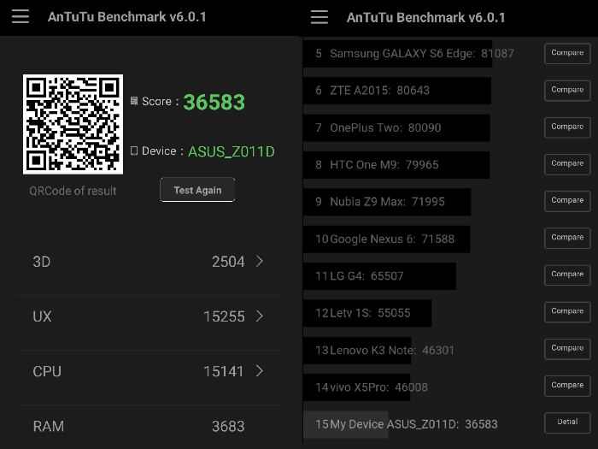The height and width of the screenshot is (449, 598).
Task: Tap the QR code of result
Action: click(73, 124)
